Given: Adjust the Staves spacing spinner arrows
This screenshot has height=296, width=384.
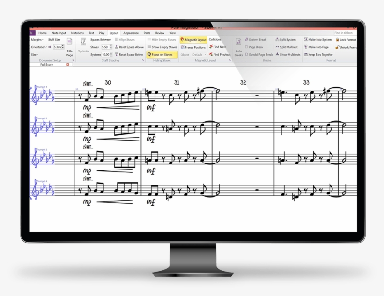Looking at the screenshot, I should [111, 47].
